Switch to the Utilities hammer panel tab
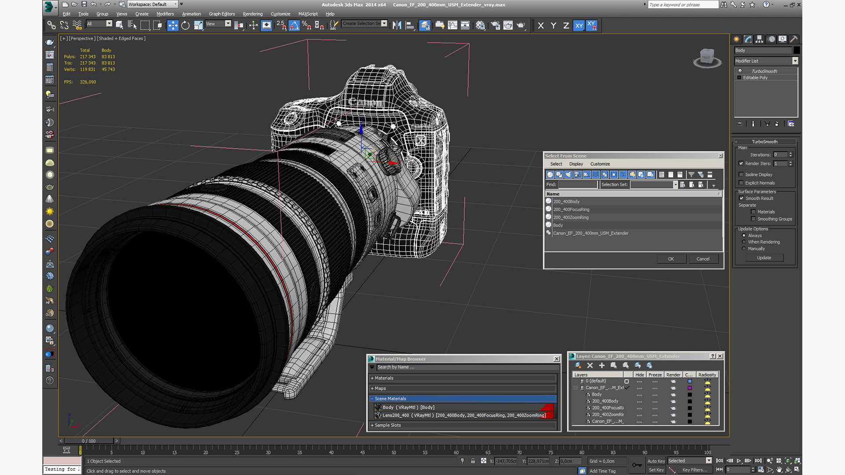 [794, 39]
